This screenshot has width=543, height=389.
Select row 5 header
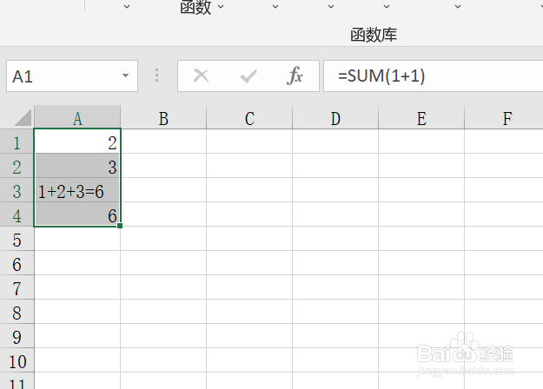pyautogui.click(x=17, y=240)
